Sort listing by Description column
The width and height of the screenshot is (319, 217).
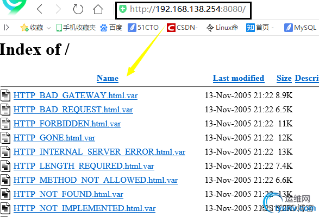click(x=307, y=78)
